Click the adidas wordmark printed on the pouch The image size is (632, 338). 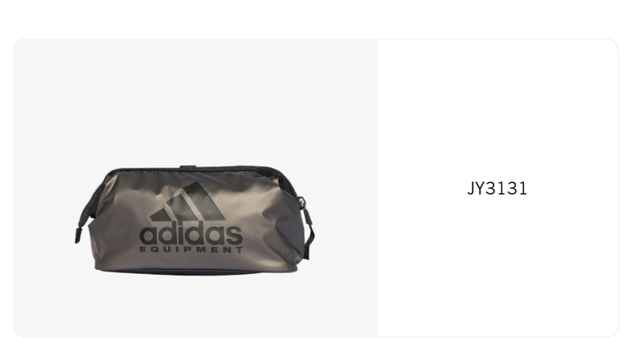(x=191, y=234)
